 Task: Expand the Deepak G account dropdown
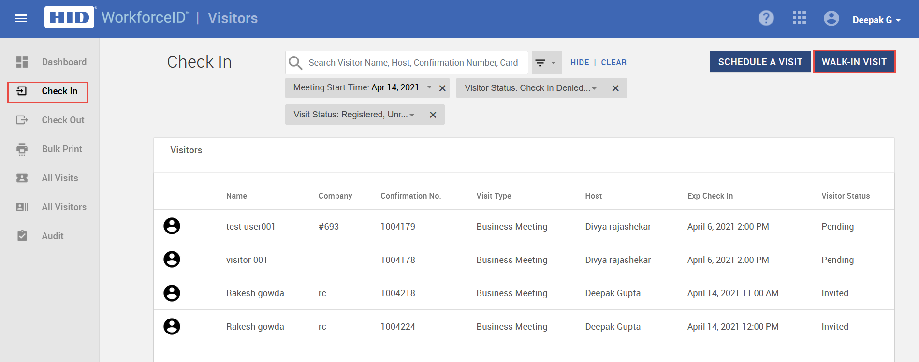click(876, 20)
